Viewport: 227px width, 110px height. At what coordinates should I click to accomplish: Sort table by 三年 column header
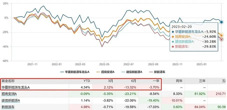pos(203,81)
